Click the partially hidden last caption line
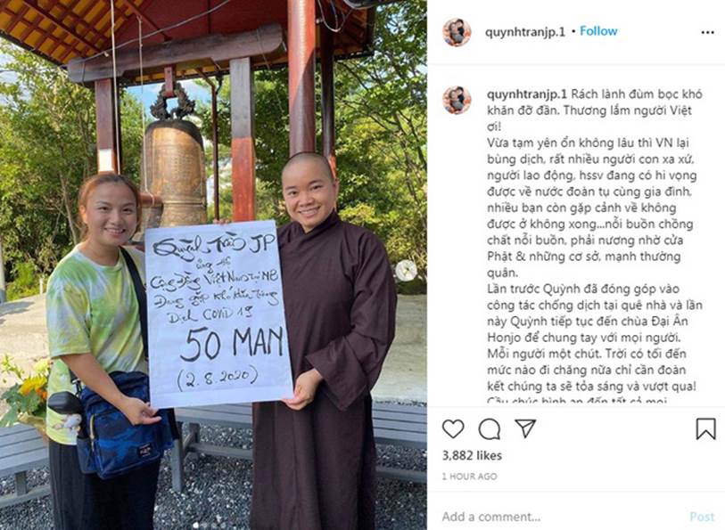The width and height of the screenshot is (725, 530). (x=577, y=401)
